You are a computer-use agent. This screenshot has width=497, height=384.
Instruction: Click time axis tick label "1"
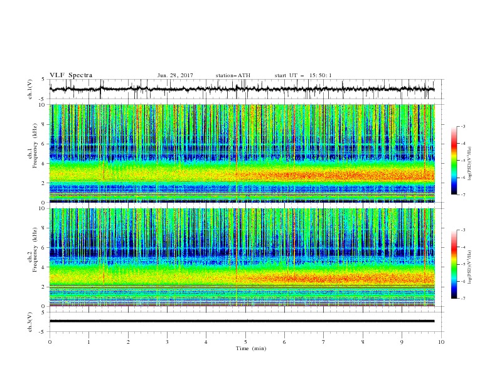(88, 342)
